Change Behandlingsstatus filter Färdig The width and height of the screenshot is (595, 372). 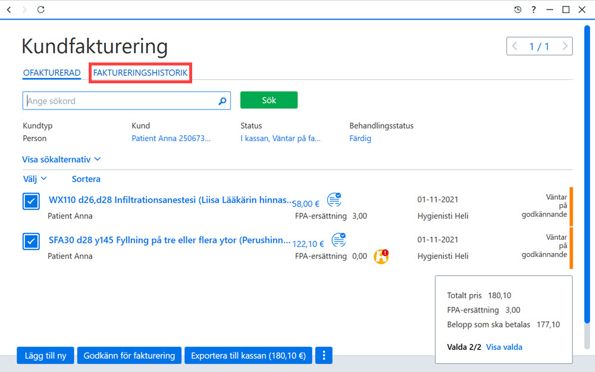[x=360, y=138]
